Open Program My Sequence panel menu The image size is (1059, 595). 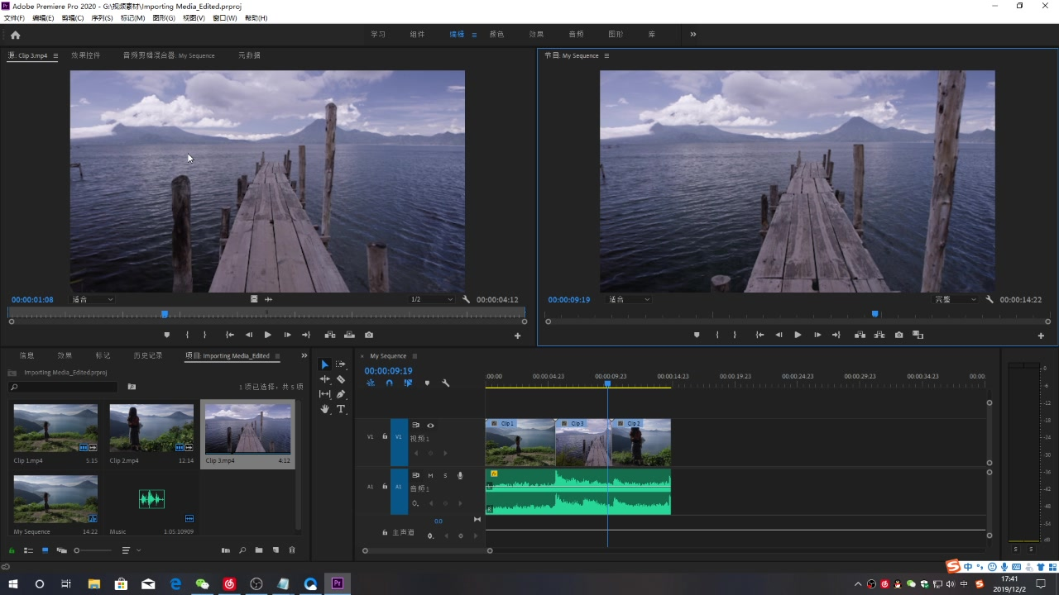(x=606, y=55)
